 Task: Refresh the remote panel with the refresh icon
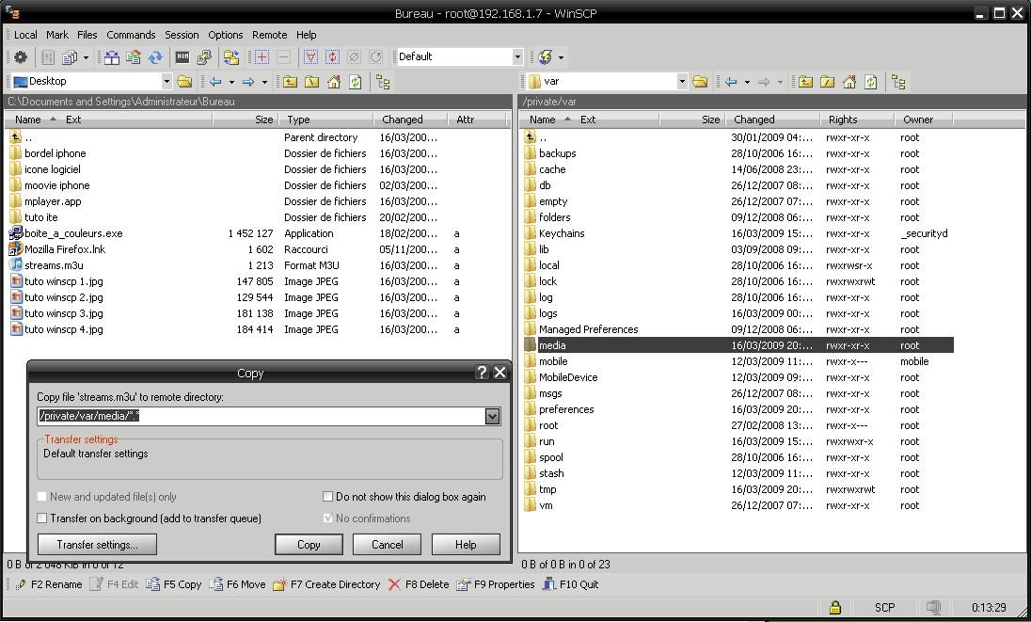872,82
